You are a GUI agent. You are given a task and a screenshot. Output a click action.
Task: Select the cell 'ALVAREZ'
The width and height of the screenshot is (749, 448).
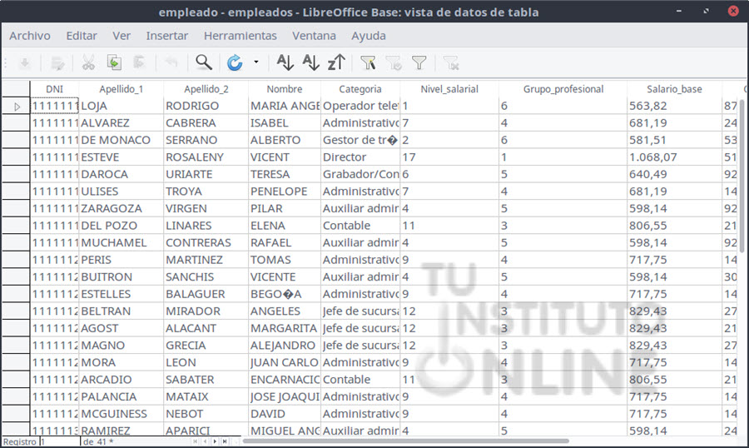122,123
